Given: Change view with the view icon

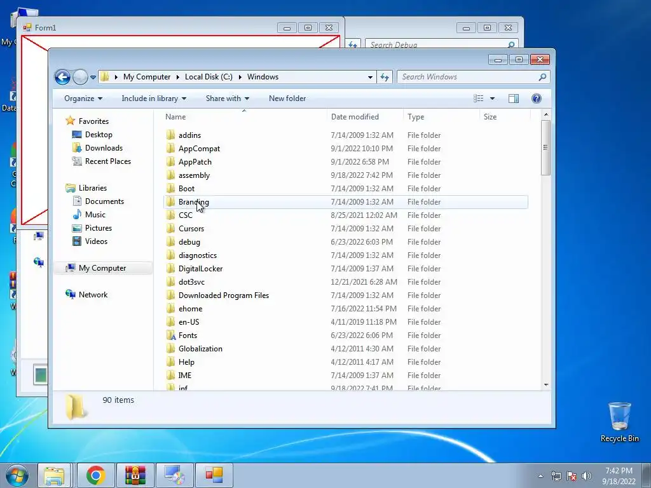Looking at the screenshot, I should click(x=478, y=98).
